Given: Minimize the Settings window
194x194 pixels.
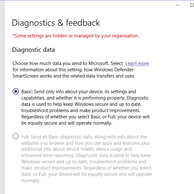Looking at the screenshot, I should (177, 5).
